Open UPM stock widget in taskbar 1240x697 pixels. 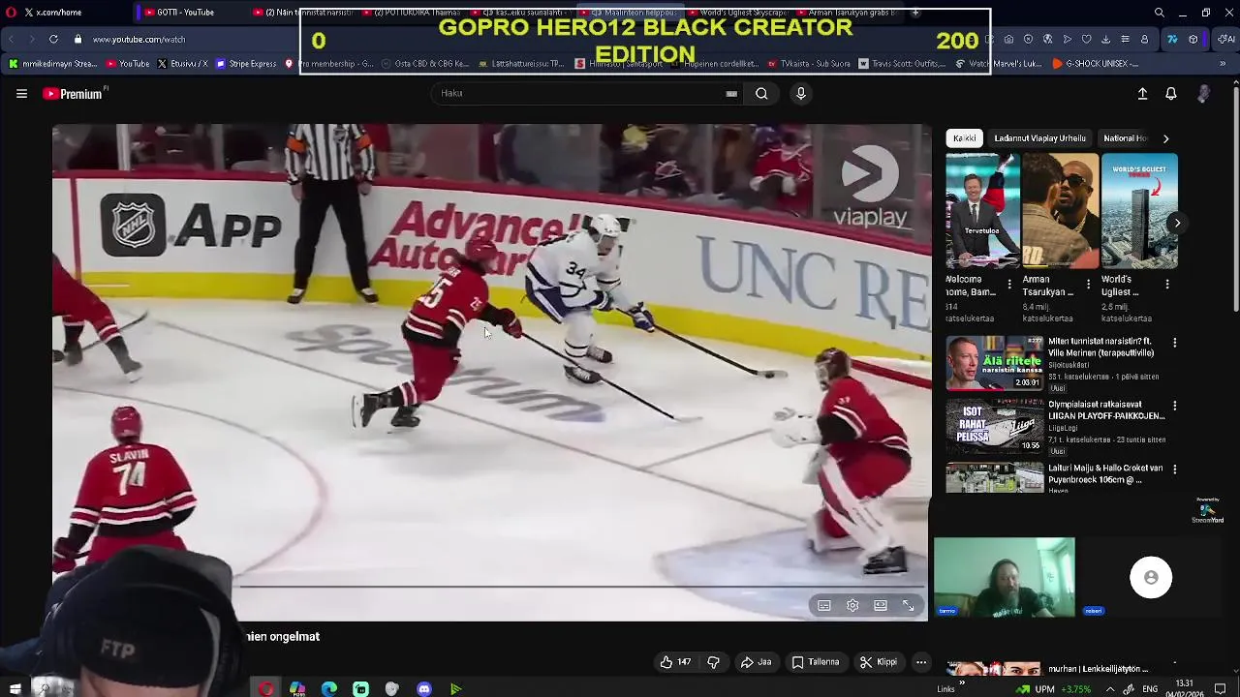click(1053, 689)
